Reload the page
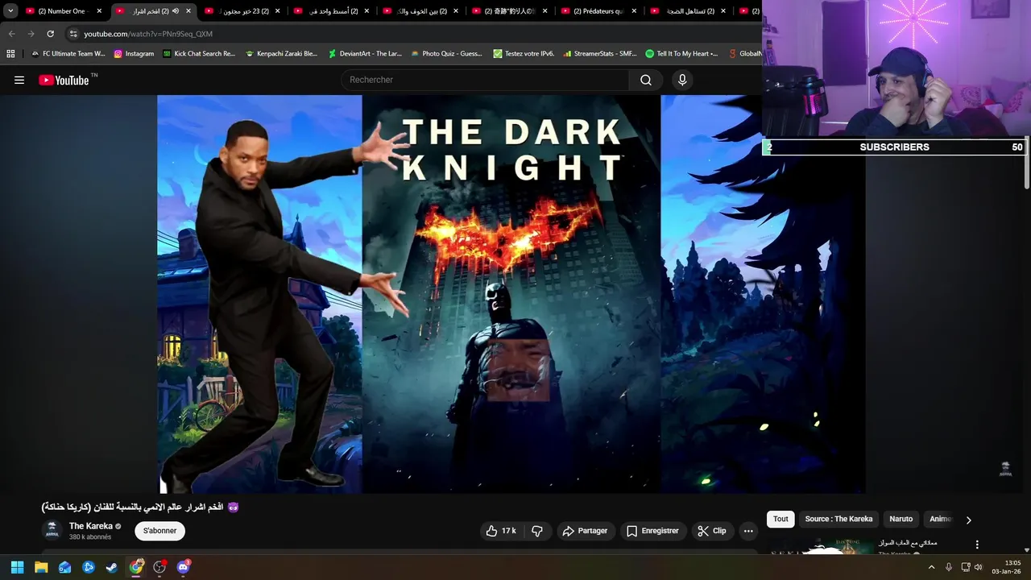 point(50,34)
